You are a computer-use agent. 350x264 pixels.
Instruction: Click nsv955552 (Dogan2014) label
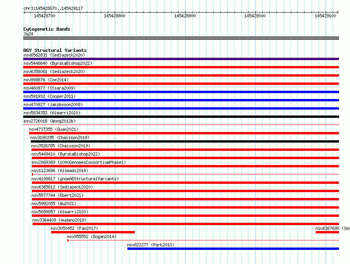[92, 236]
